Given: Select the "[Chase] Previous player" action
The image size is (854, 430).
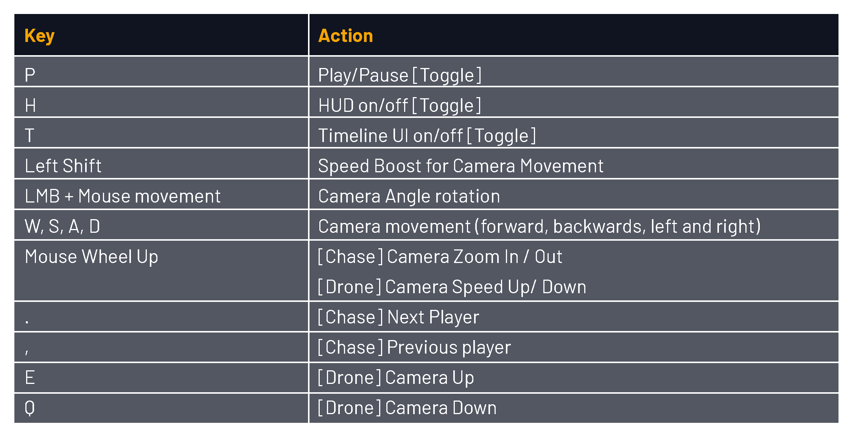Looking at the screenshot, I should coord(414,347).
